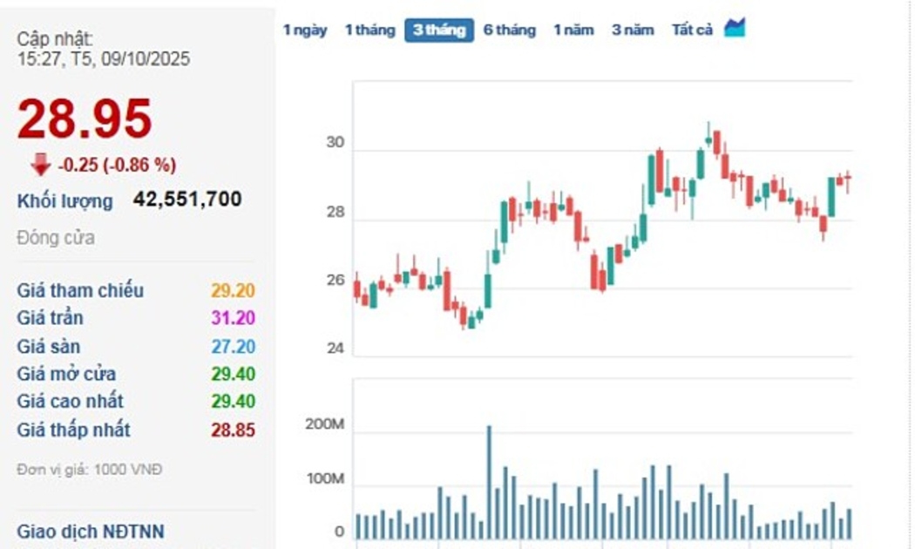
Task: Select the Giá tham chiếu value 29.20
Action: (233, 291)
